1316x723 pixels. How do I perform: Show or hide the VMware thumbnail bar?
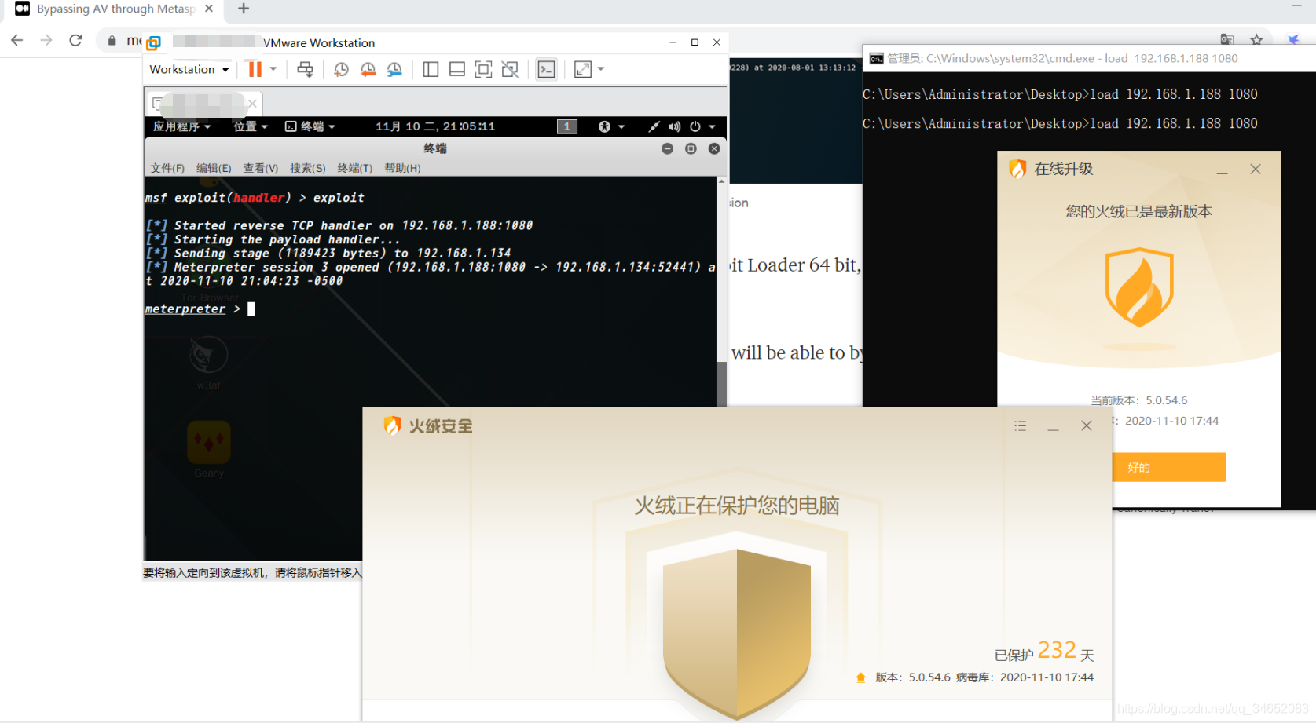tap(457, 69)
